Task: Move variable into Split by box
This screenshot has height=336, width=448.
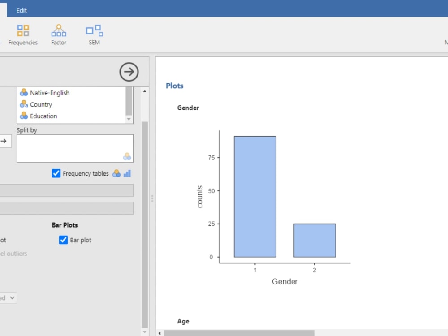Action: pyautogui.click(x=4, y=141)
